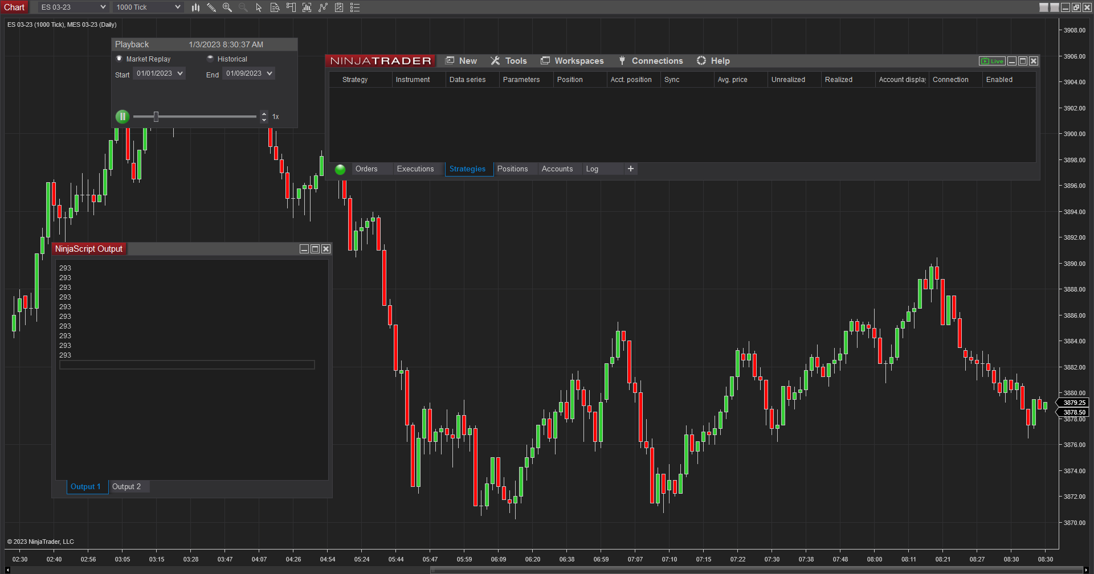Open the properties list icon in chart toolbar
The image size is (1094, 574).
pos(355,7)
